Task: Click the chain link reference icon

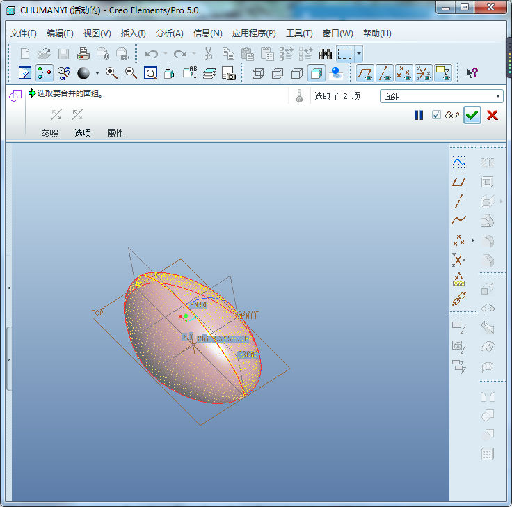Action: tap(458, 299)
